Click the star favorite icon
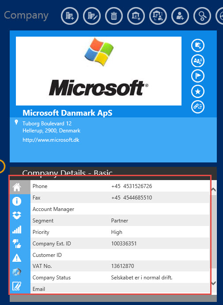 coord(198,91)
